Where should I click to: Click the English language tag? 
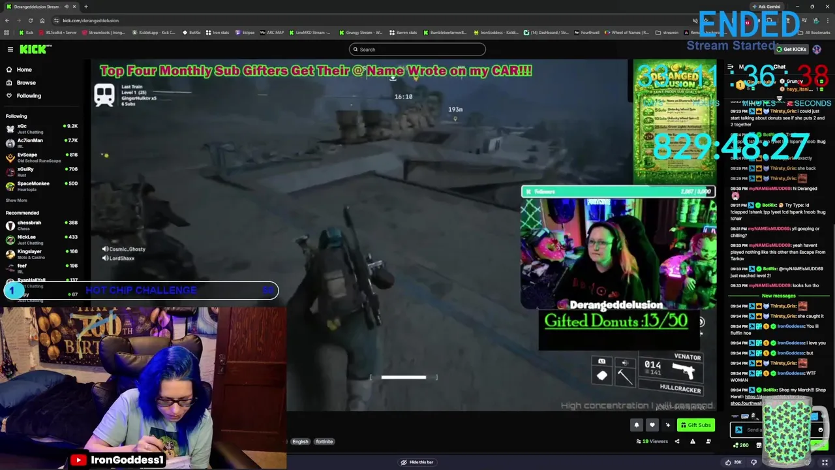[x=300, y=441]
